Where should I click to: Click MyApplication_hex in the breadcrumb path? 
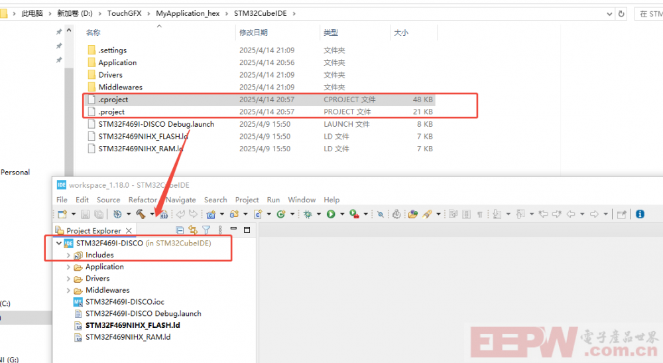[188, 13]
